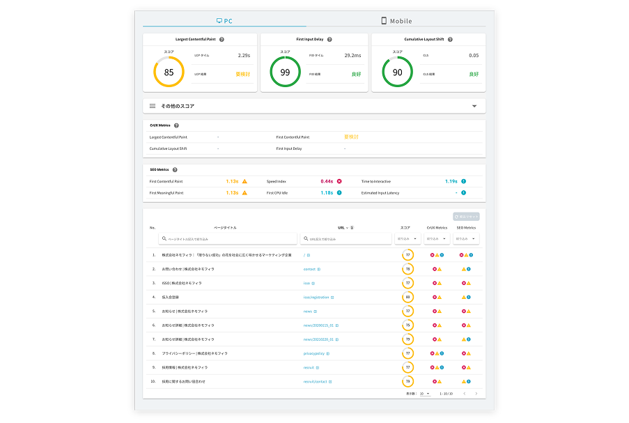629x423 pixels.
Task: Expand the その他のスコア section arrow
Action: click(474, 107)
